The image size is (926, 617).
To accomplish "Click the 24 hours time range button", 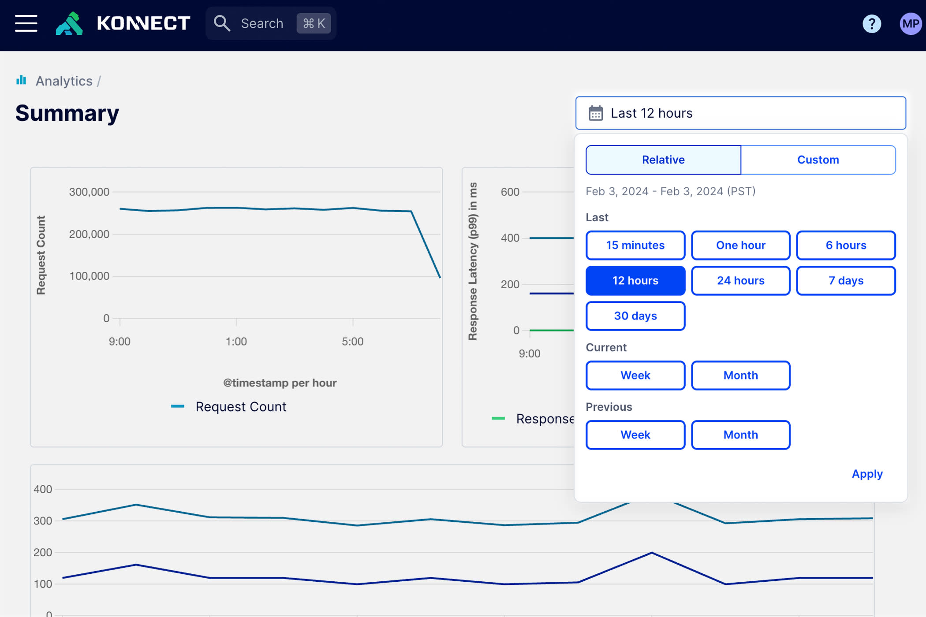I will click(x=740, y=280).
